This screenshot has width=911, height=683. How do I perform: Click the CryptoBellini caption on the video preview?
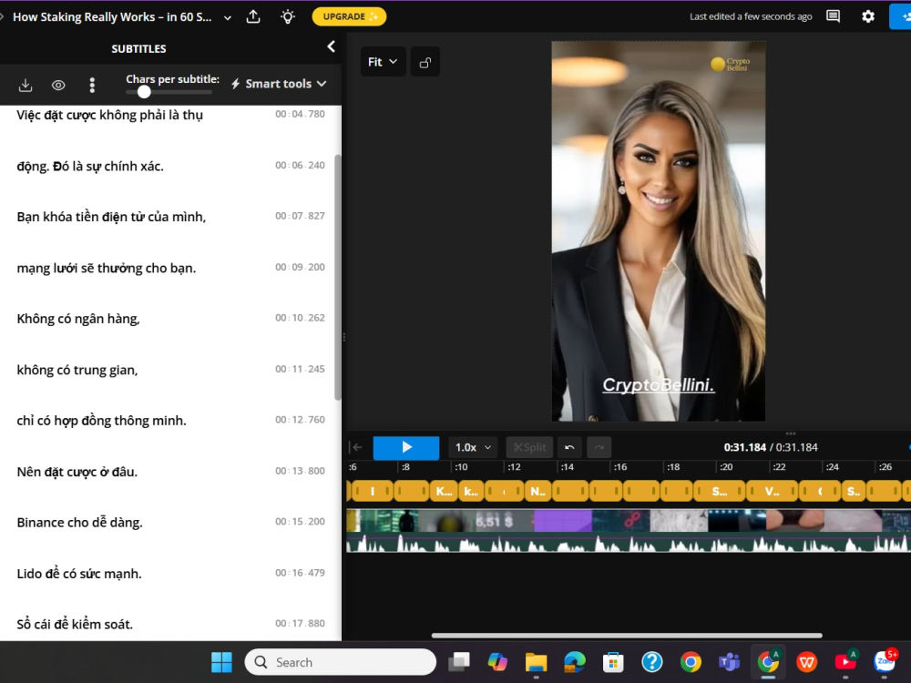pyautogui.click(x=659, y=385)
